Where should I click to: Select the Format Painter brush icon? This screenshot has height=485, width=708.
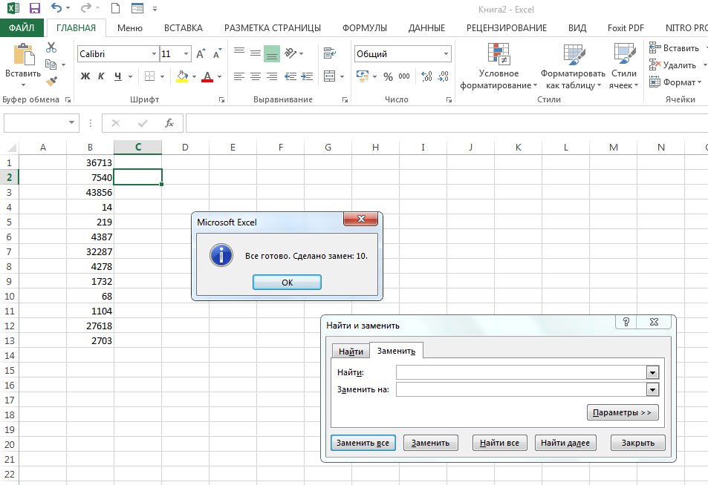click(51, 82)
